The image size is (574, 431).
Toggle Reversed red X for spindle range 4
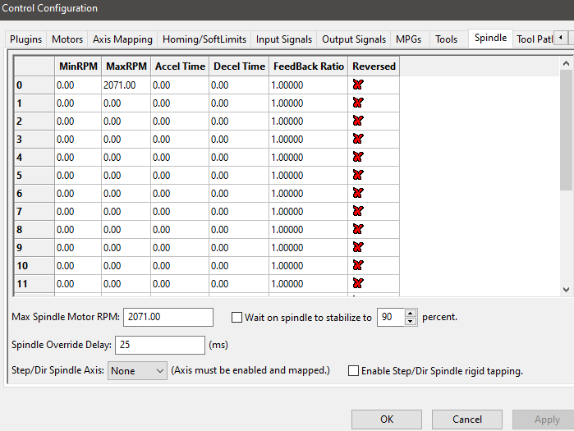(x=358, y=157)
